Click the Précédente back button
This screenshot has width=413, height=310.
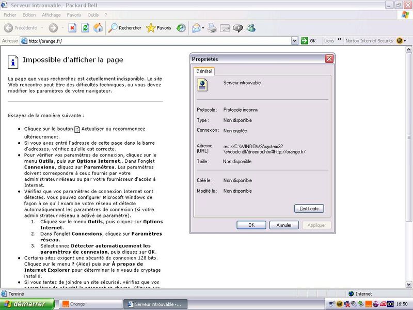(x=21, y=28)
